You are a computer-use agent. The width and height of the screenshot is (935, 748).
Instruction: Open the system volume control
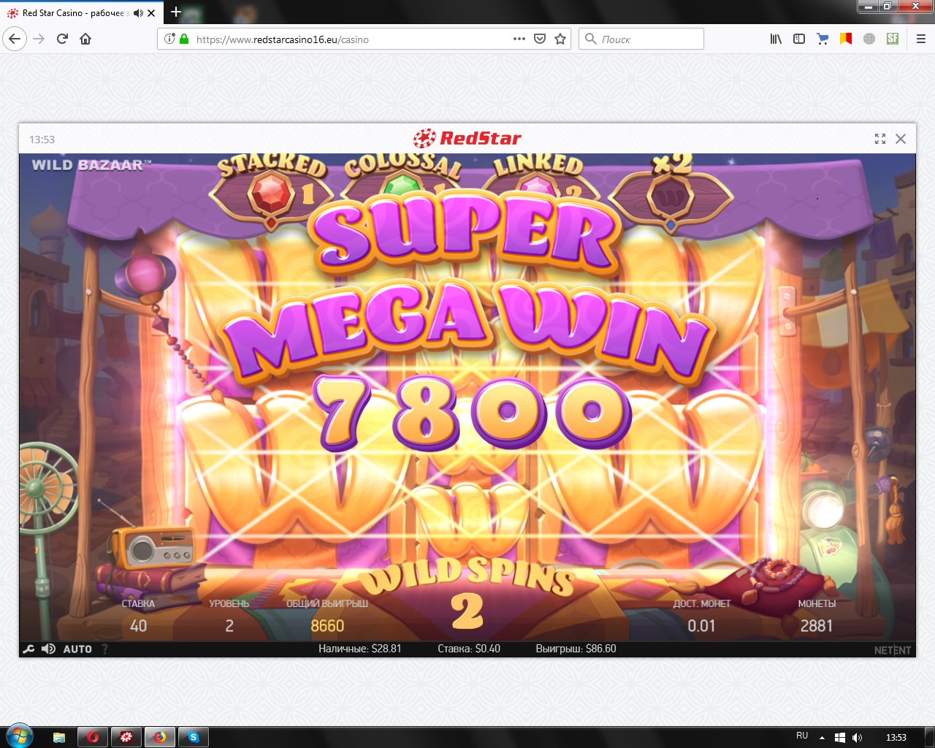pos(858,738)
